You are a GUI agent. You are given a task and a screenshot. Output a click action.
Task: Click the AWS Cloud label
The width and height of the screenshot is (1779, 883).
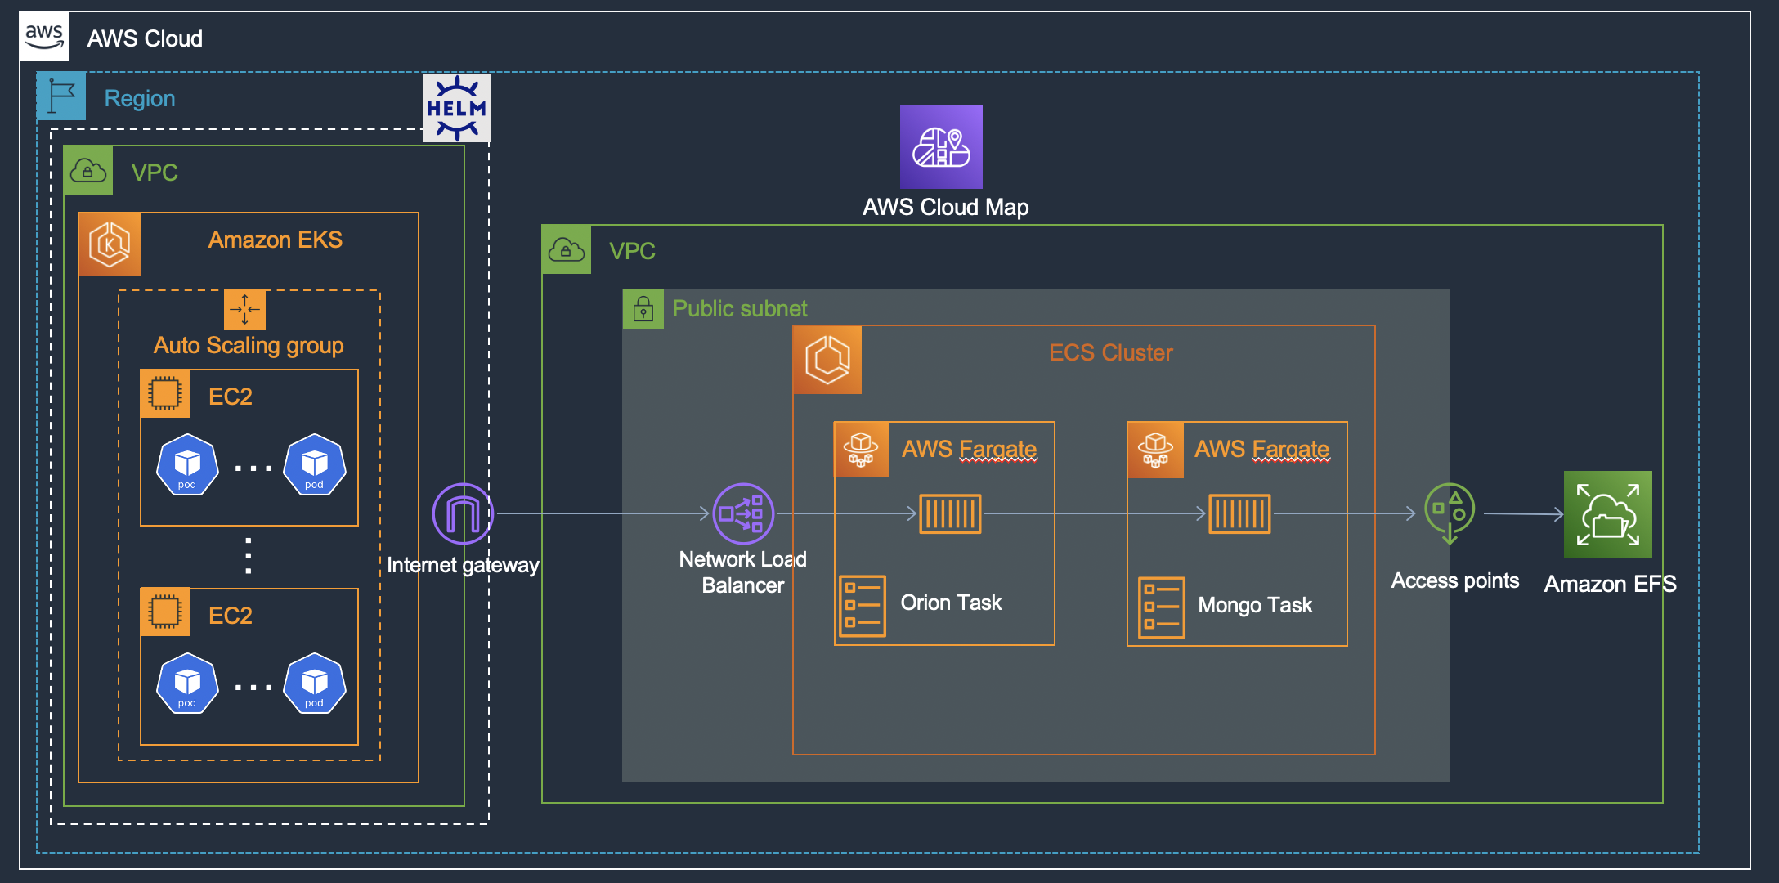tap(145, 38)
